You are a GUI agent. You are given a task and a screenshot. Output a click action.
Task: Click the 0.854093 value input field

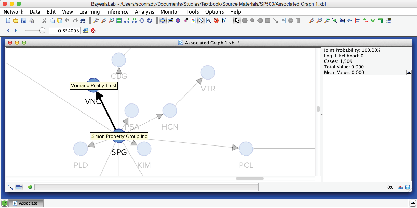pyautogui.click(x=64, y=31)
